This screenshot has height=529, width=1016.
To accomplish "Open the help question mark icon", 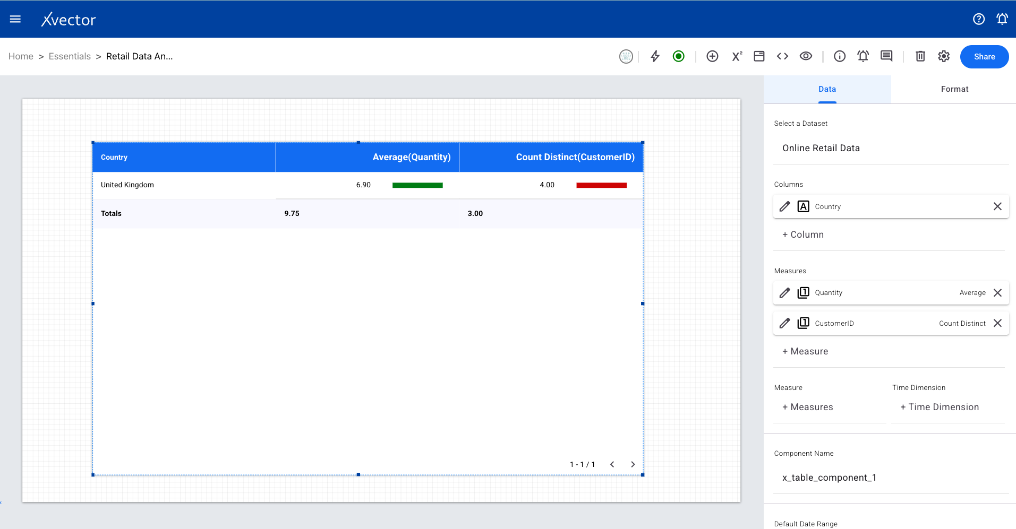I will 979,19.
